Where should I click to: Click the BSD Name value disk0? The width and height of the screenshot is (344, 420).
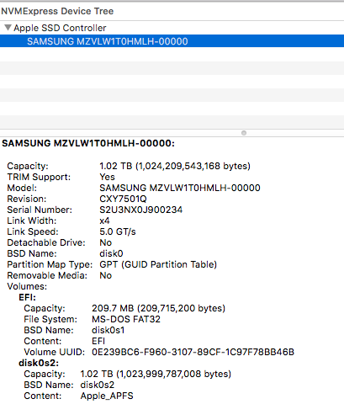[111, 253]
